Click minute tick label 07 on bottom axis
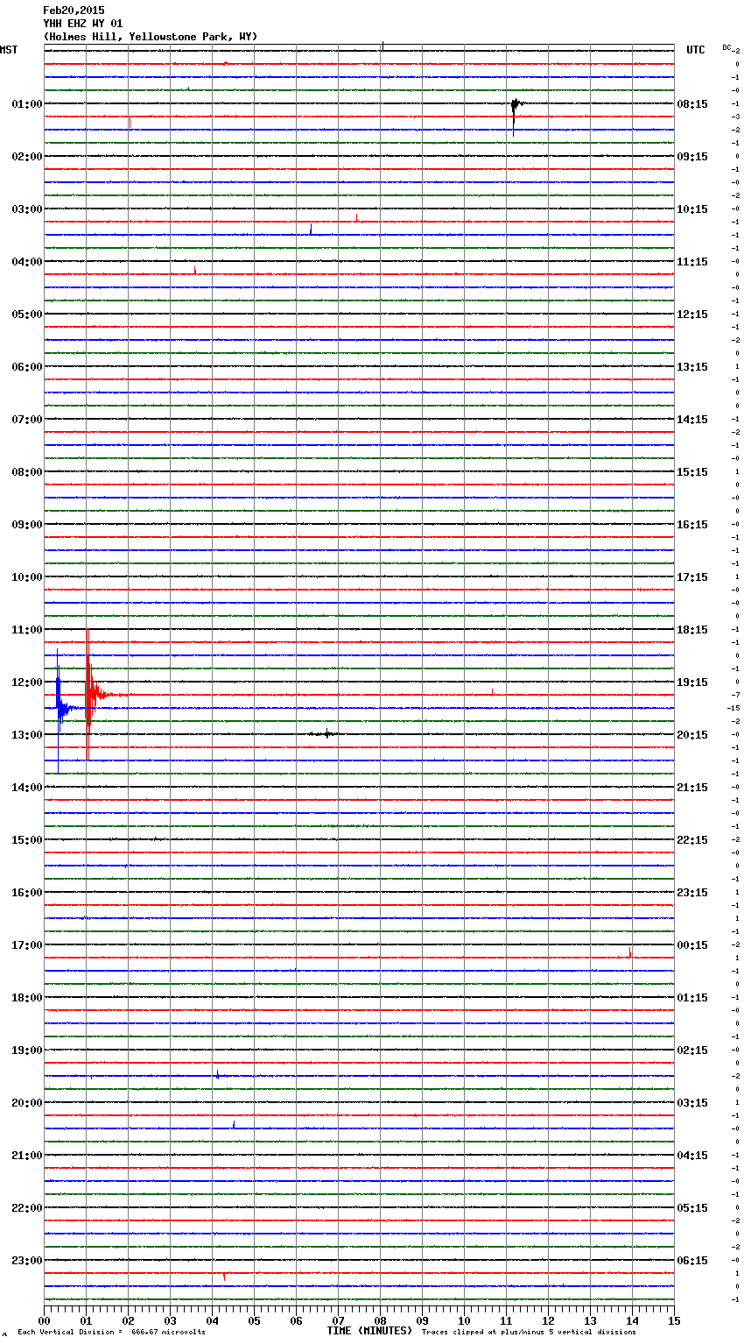744x1344 pixels. click(x=338, y=1320)
